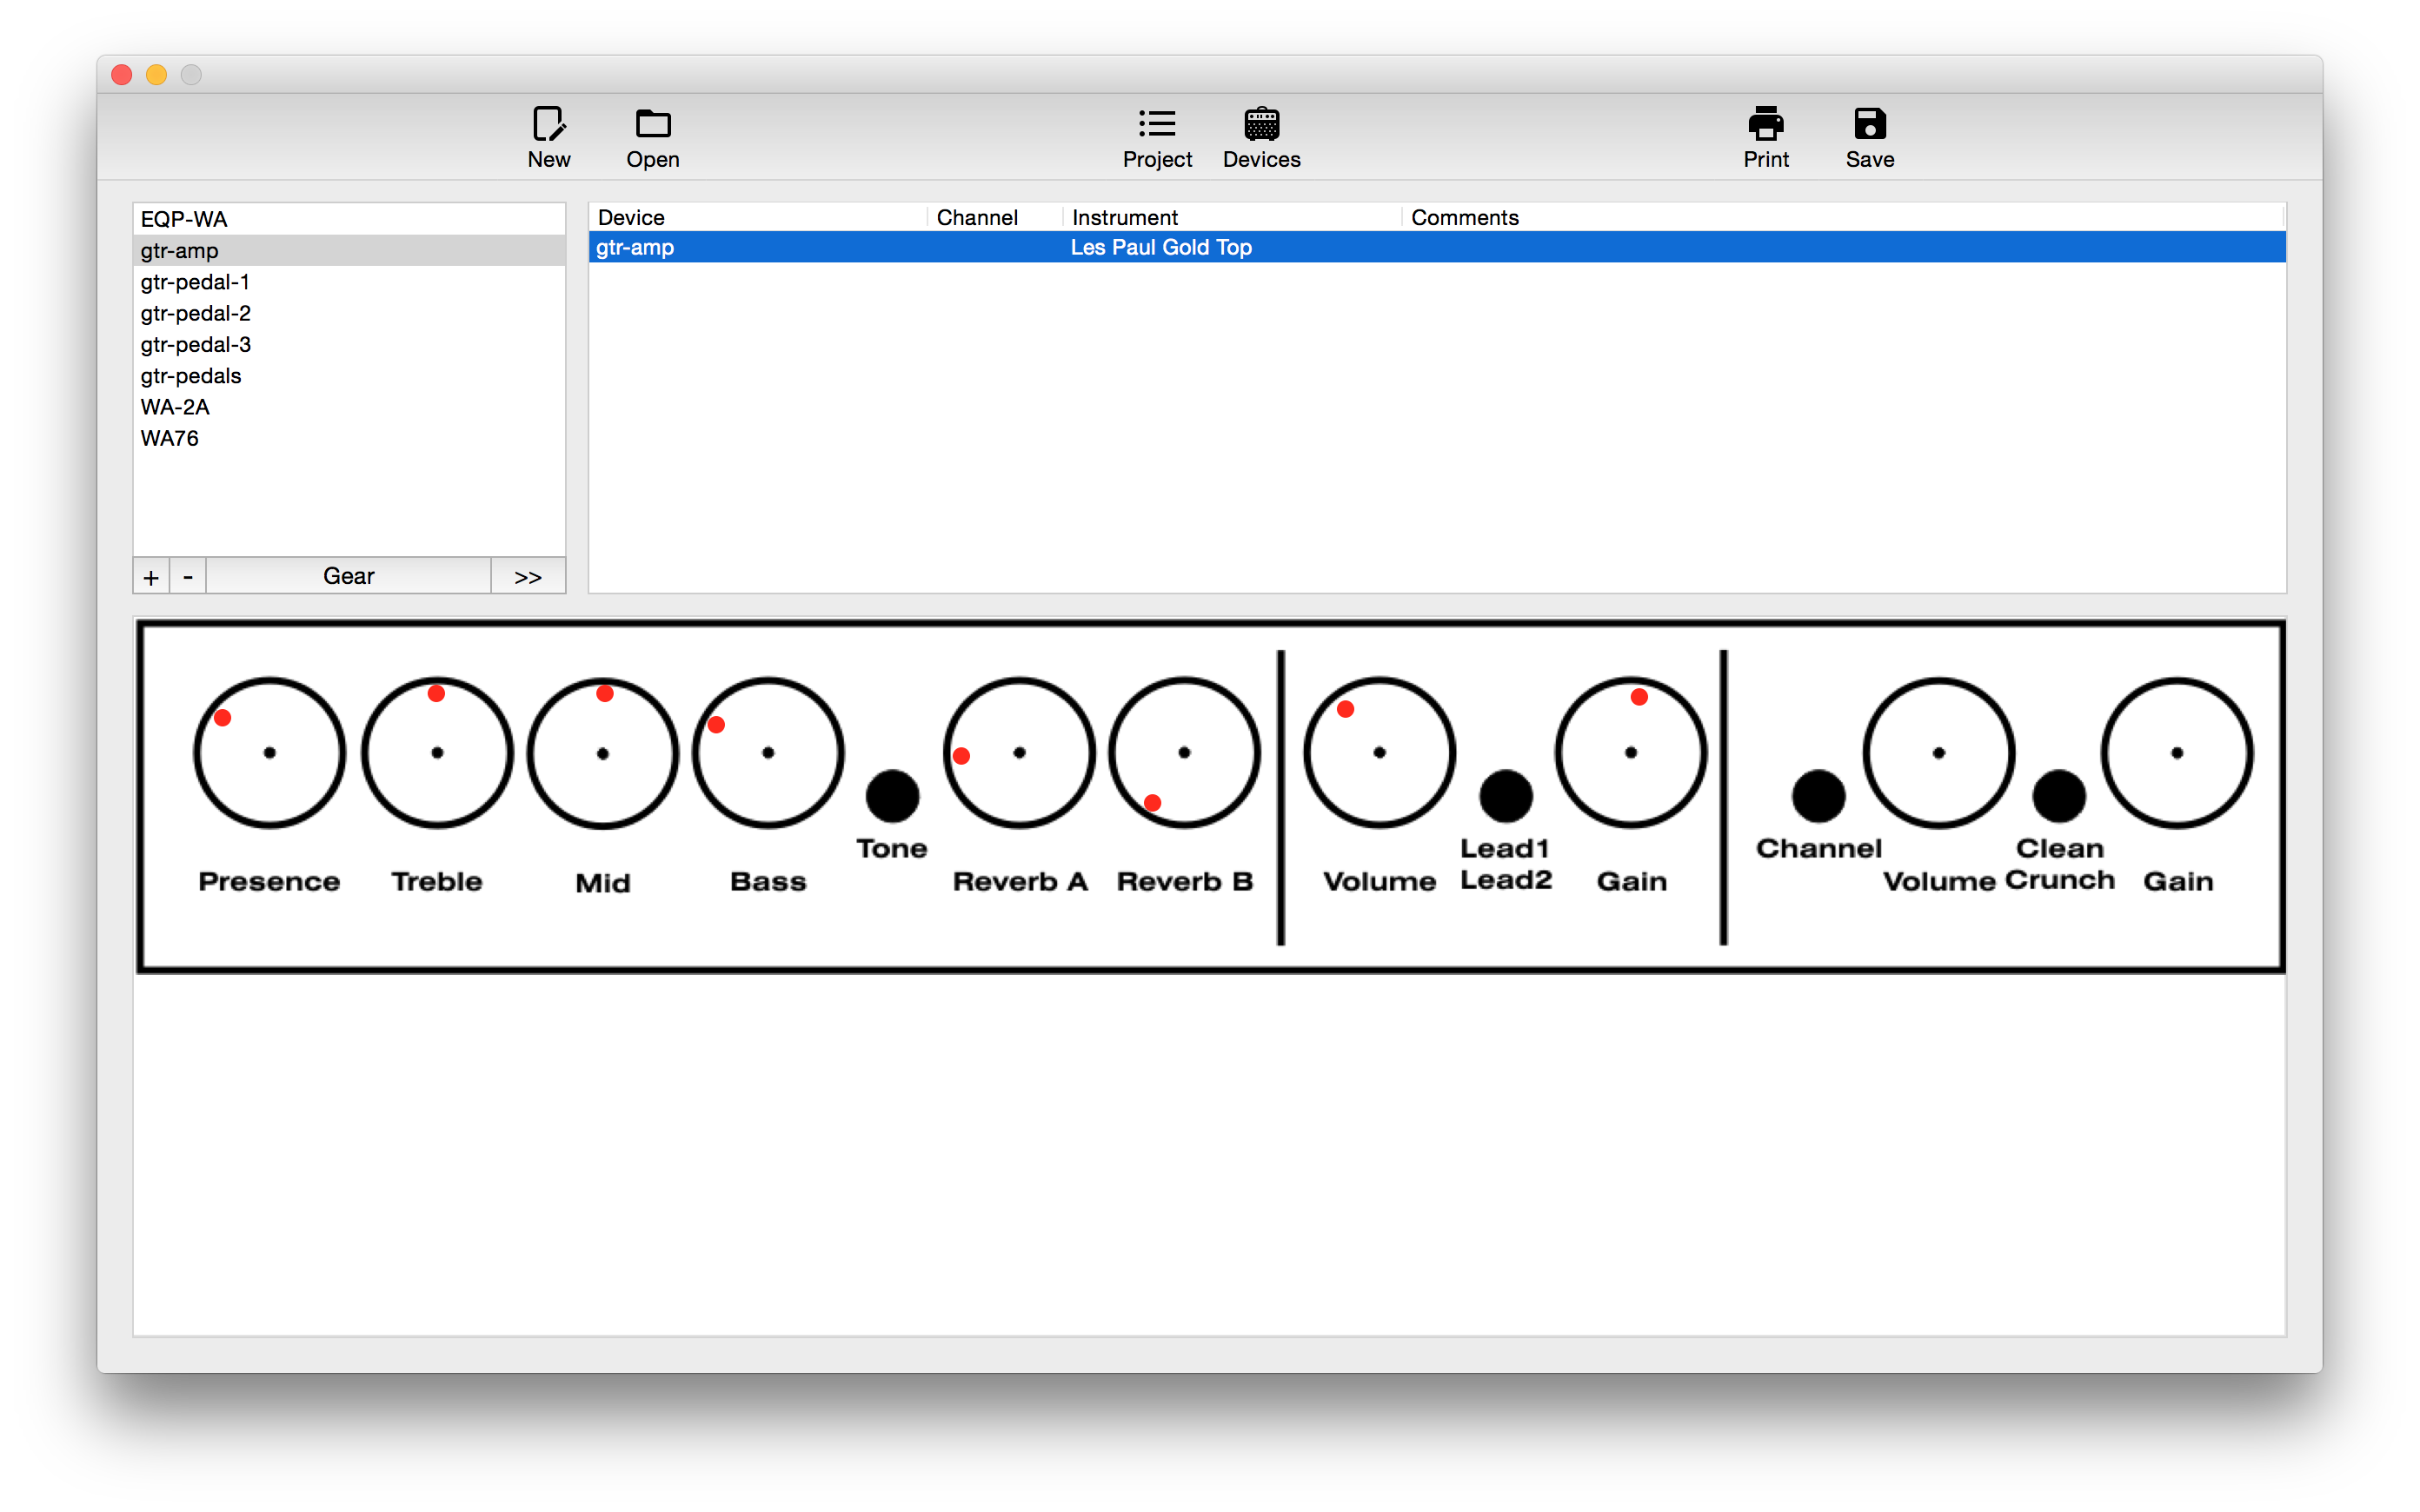Viewport: 2420px width, 1512px height.
Task: Click the Channel cell of gtr-amp row
Action: pyautogui.click(x=995, y=247)
